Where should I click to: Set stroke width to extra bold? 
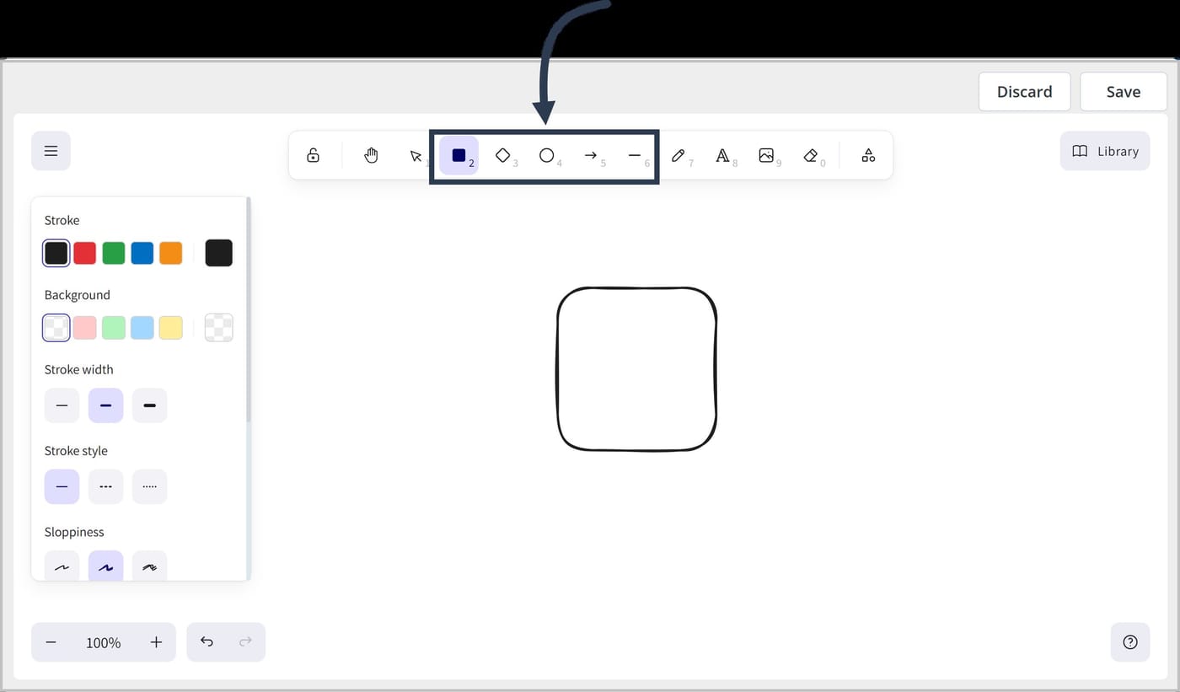point(149,405)
